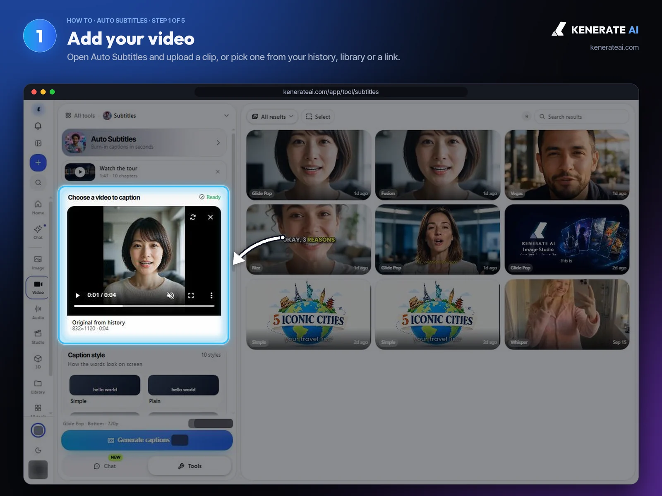662x496 pixels.
Task: Toggle the sidebar panel layout icon
Action: coord(38,143)
